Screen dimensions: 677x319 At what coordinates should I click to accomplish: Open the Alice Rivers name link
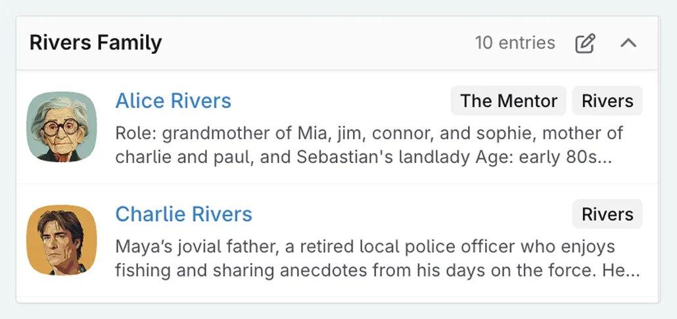click(x=173, y=101)
